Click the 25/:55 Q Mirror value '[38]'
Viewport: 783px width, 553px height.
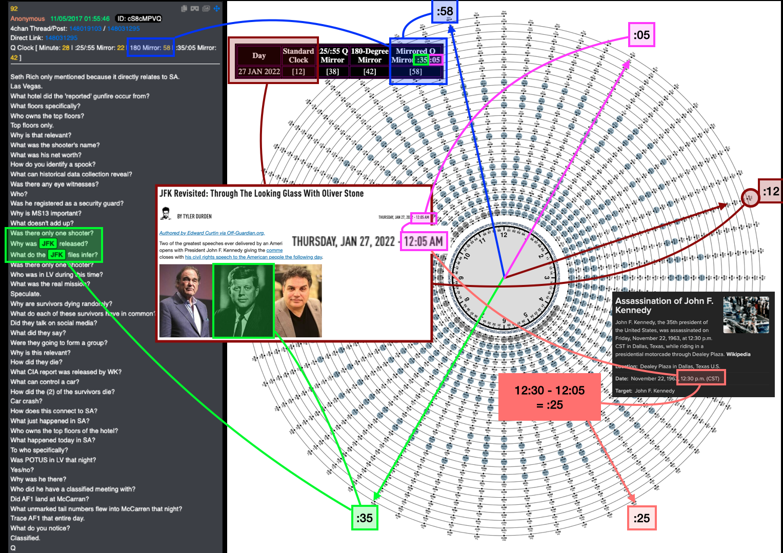click(x=333, y=72)
